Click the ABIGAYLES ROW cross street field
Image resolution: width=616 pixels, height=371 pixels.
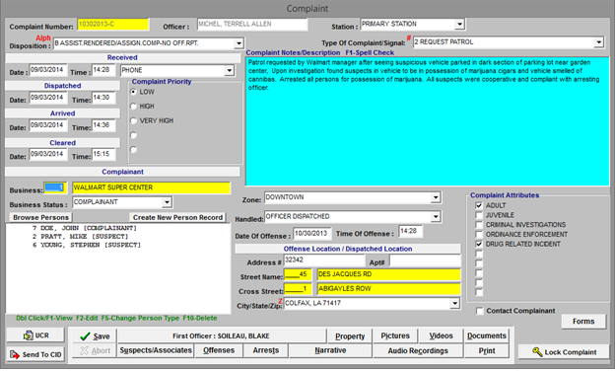coord(388,289)
